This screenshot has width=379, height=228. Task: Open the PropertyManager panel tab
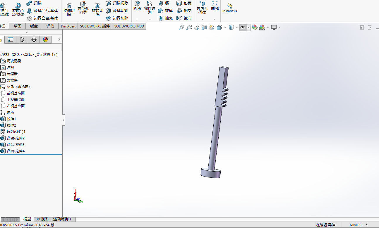click(11, 40)
